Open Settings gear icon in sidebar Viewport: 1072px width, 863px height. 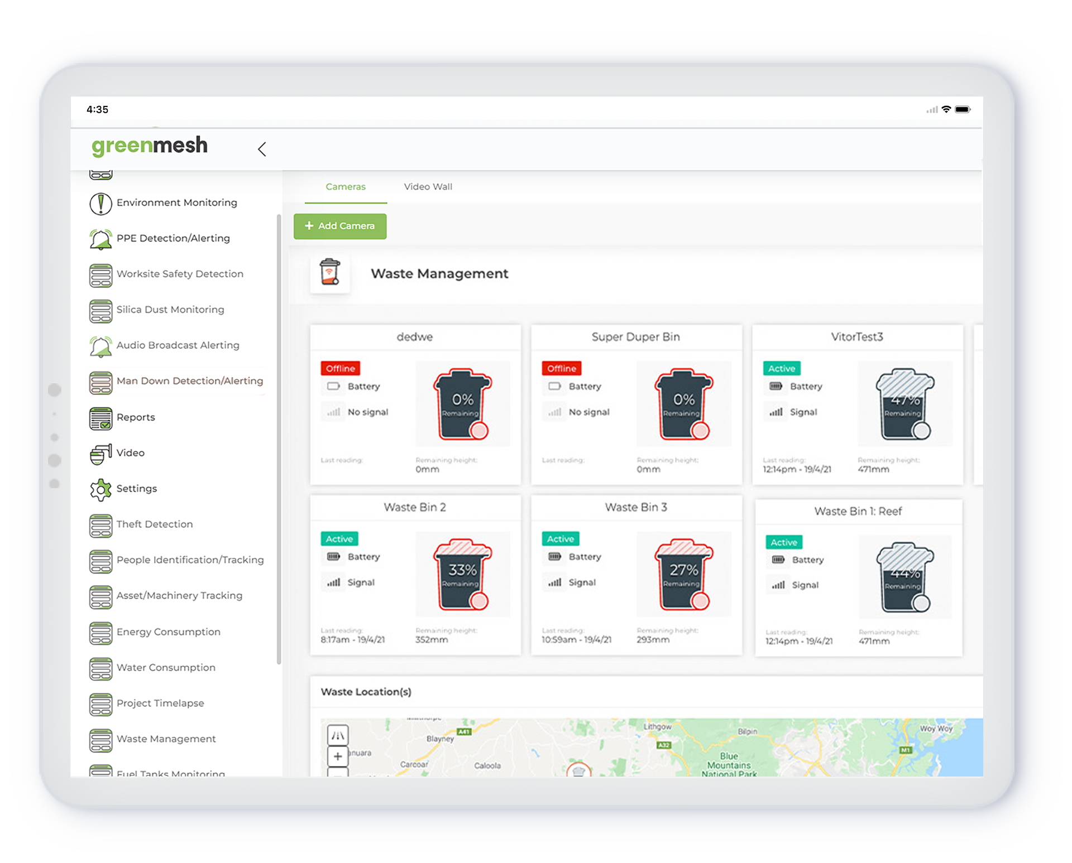(x=100, y=490)
